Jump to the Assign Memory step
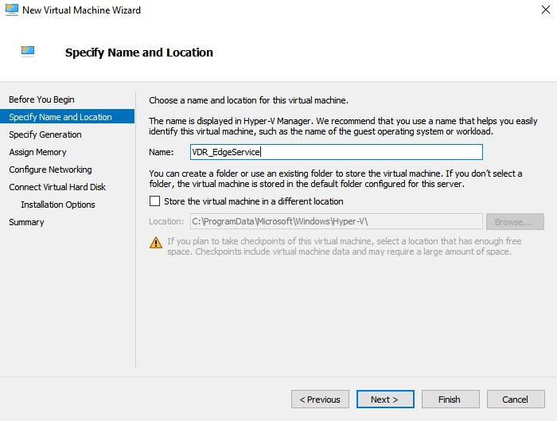Screen dimensions: 557x421 [x=37, y=152]
